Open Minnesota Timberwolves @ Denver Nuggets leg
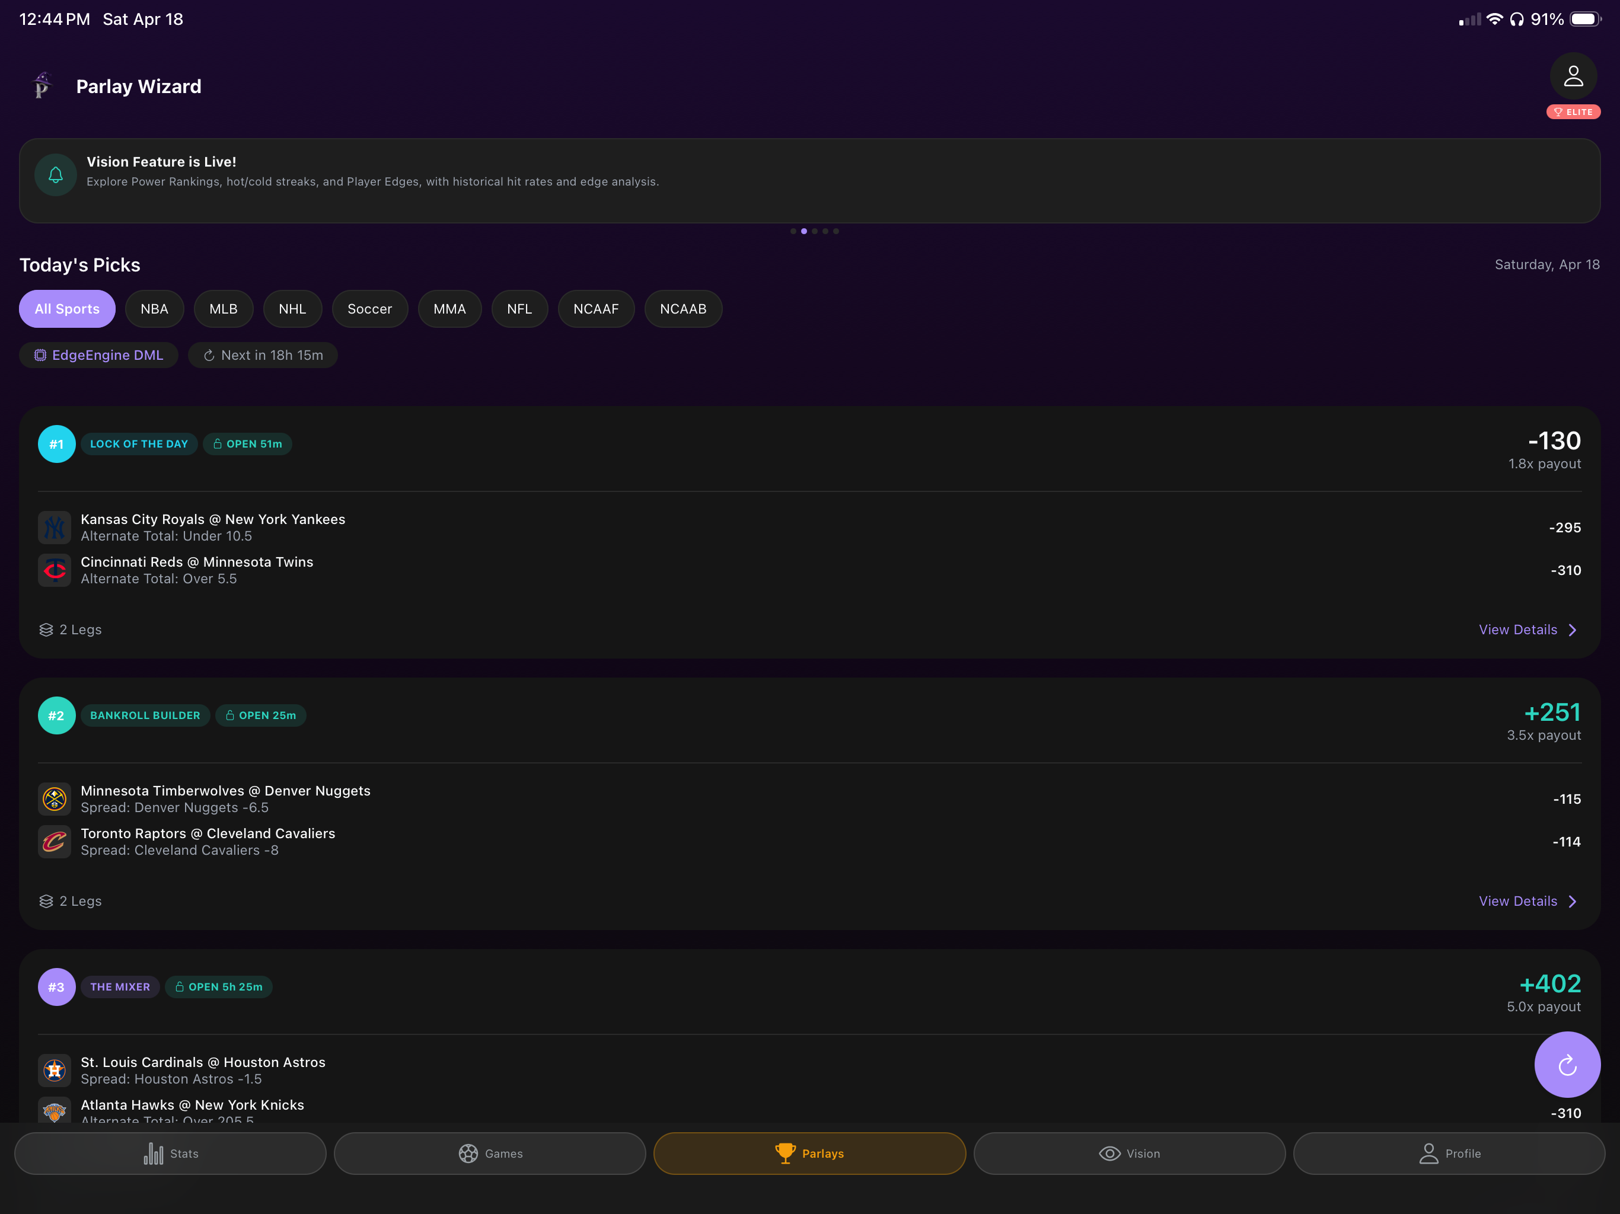Viewport: 1620px width, 1214px height. pos(809,799)
